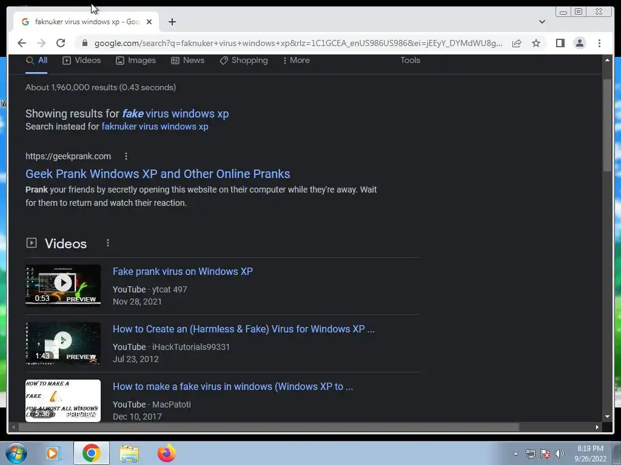Click the vertical scrollbar up arrow
The image size is (621, 465).
[x=607, y=60]
